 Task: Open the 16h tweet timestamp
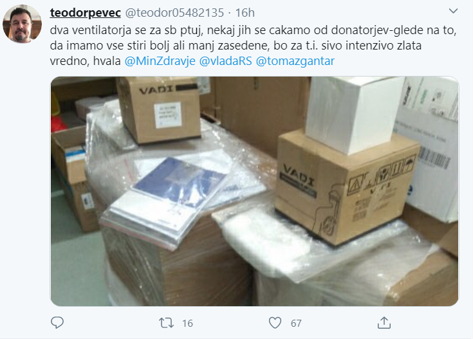pos(245,13)
